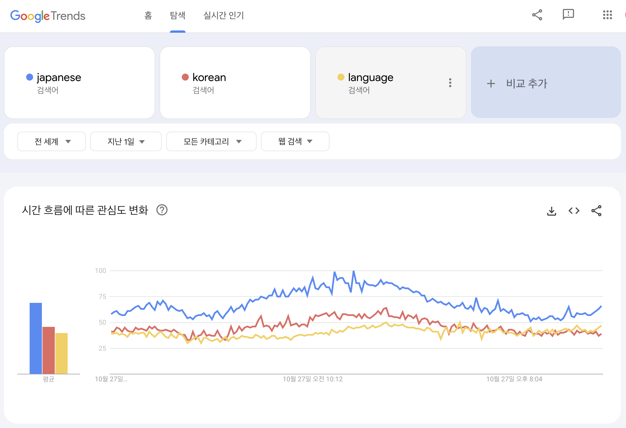The width and height of the screenshot is (626, 428).
Task: Go to the 홈 tab
Action: 148,15
